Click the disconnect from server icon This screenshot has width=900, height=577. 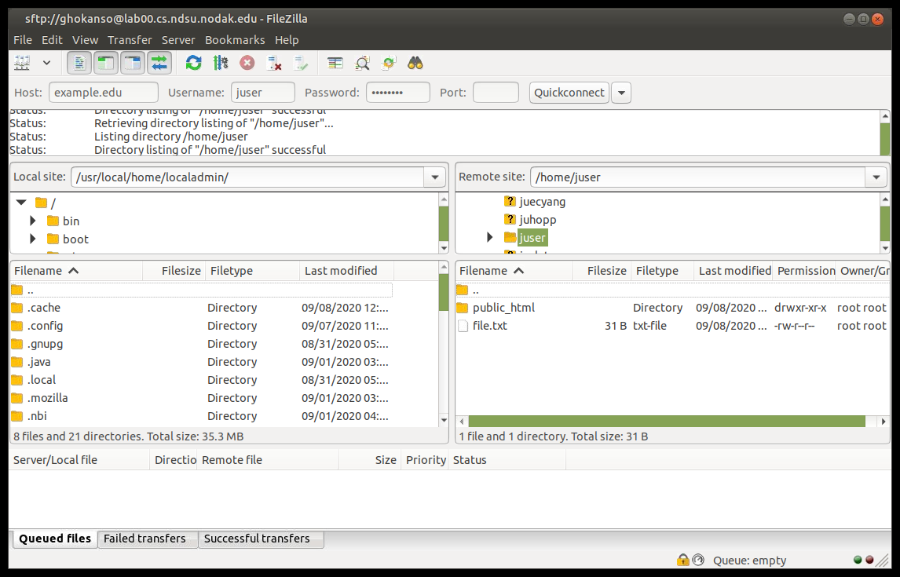tap(273, 63)
